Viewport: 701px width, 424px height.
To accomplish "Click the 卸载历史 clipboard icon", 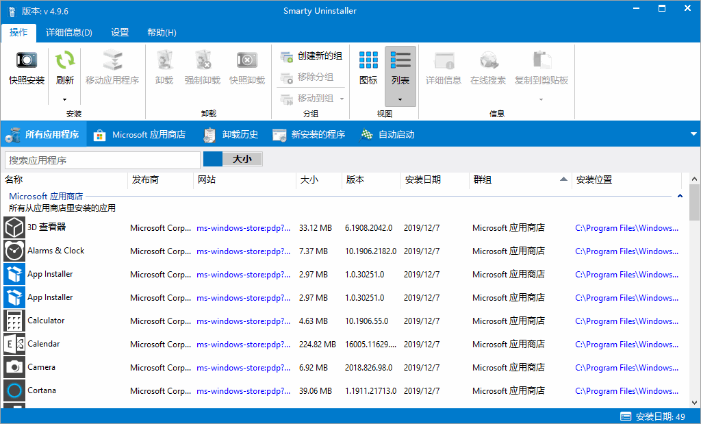I will click(209, 135).
